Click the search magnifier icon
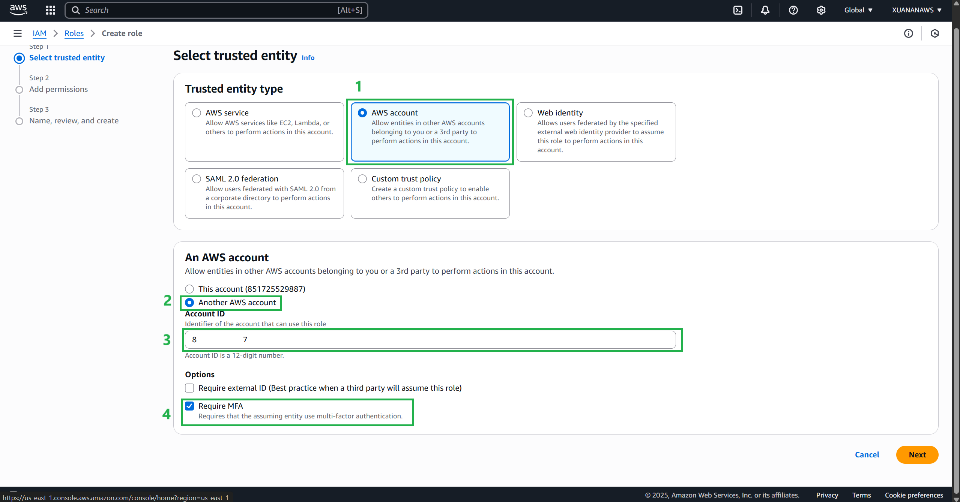The width and height of the screenshot is (960, 502). [76, 10]
